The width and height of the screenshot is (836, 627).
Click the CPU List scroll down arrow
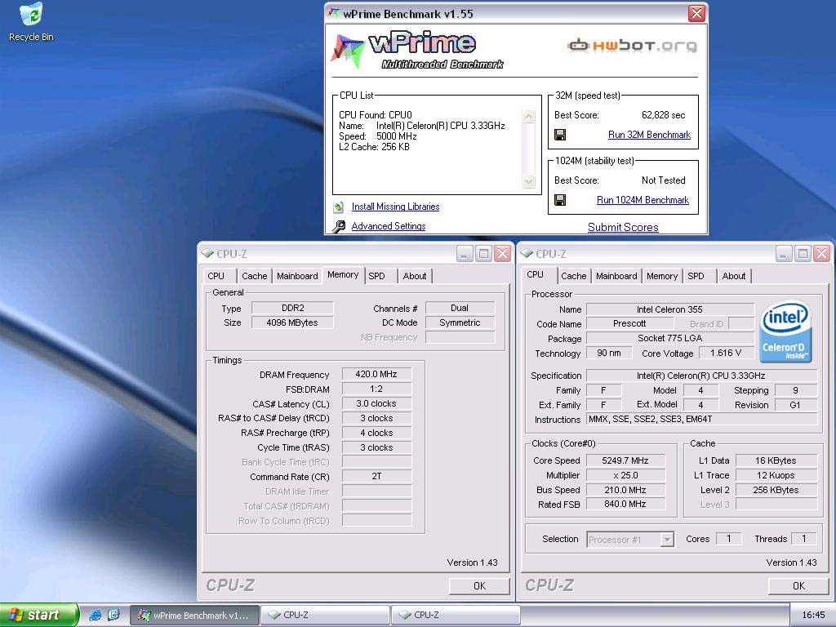click(529, 182)
